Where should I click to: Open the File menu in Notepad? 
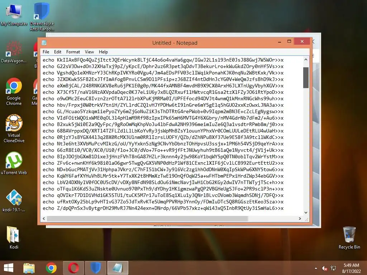tap(46, 52)
